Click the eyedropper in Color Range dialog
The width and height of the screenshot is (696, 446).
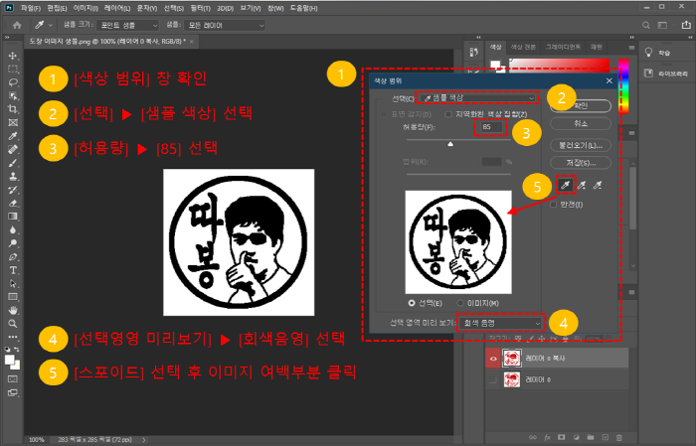click(566, 185)
